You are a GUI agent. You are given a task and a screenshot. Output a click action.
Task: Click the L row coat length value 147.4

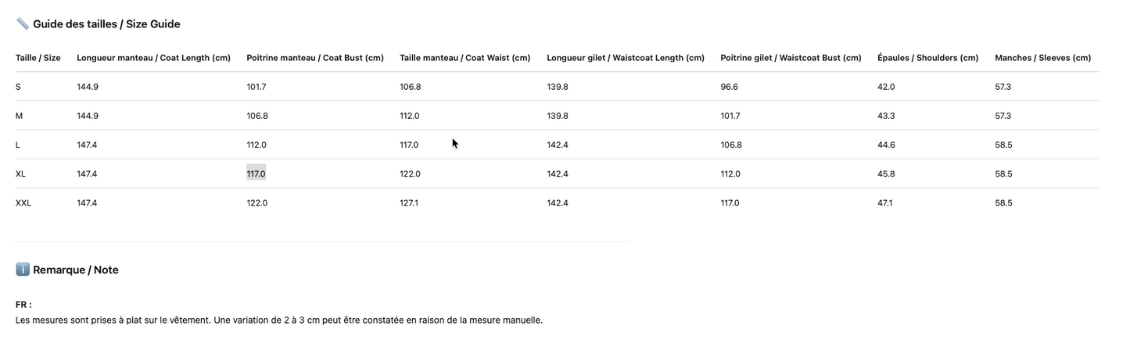[87, 145]
